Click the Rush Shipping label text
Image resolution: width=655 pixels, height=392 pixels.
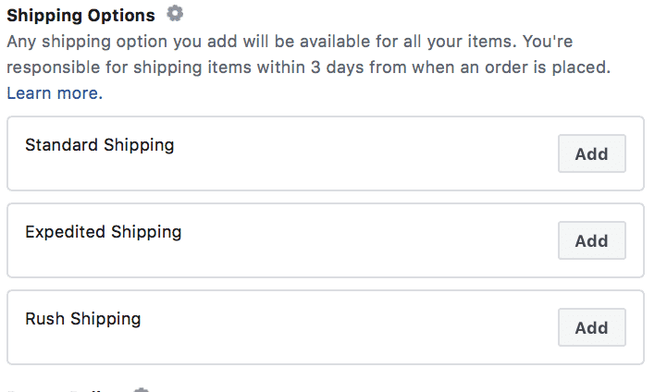(82, 318)
